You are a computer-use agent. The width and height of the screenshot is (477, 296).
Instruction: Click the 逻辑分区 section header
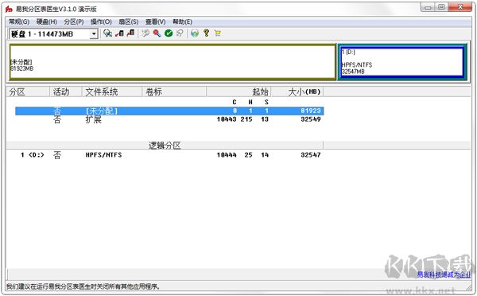pyautogui.click(x=165, y=146)
